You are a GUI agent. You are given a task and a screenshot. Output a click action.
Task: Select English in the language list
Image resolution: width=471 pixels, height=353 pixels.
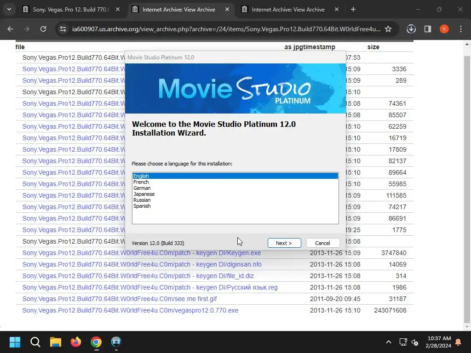point(235,176)
